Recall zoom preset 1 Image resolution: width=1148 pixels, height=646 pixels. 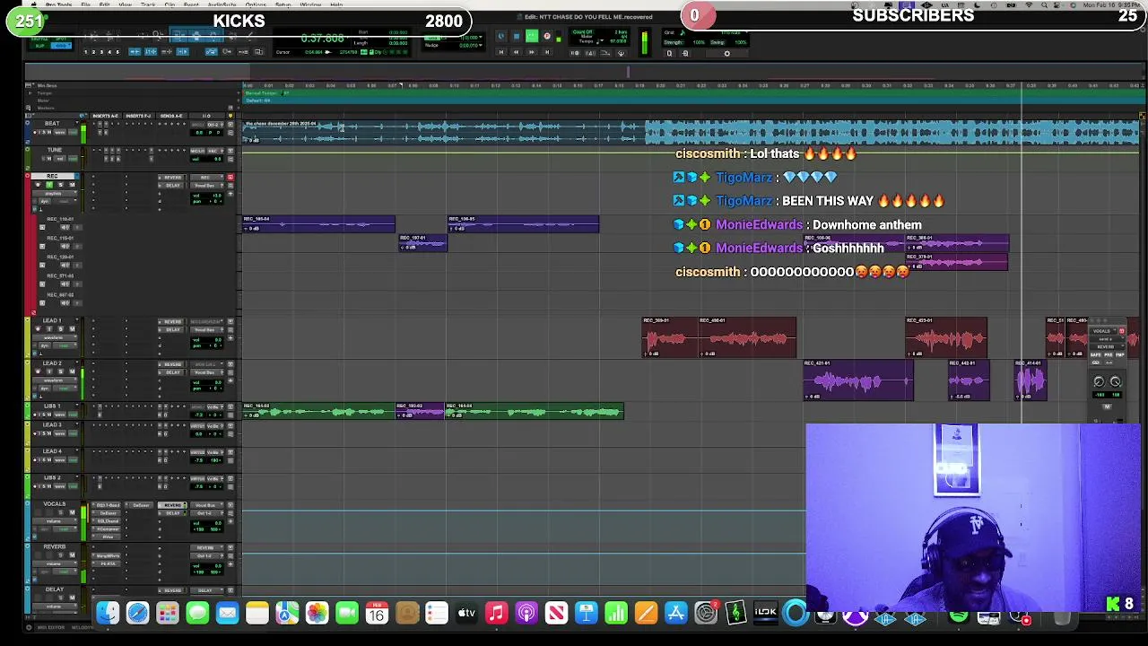(87, 52)
